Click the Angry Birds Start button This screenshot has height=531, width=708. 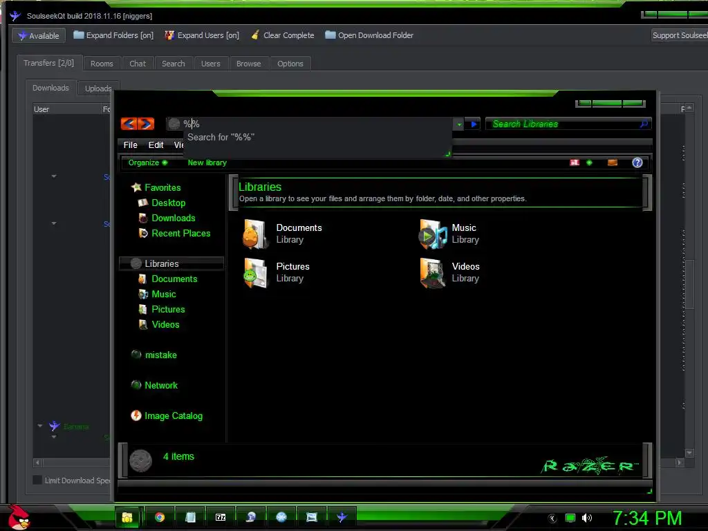[19, 517]
